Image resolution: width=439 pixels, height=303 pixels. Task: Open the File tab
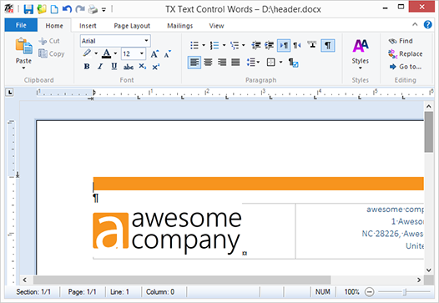(x=21, y=25)
